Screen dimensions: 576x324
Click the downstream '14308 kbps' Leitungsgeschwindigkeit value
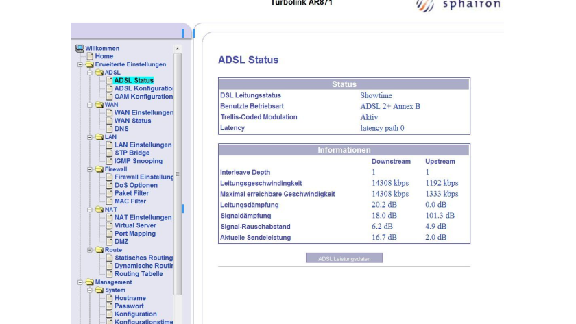(389, 183)
